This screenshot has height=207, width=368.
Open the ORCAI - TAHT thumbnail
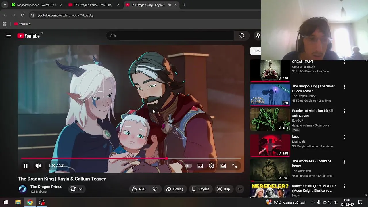270,71
